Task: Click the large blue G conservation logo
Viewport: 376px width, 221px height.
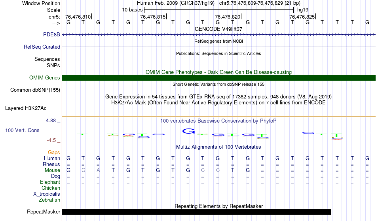Action: click(188, 131)
